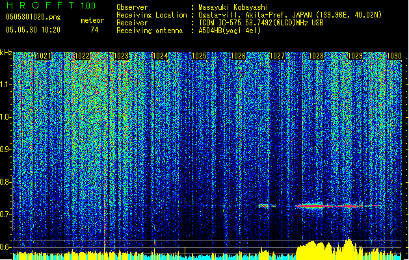Screen dimensions: 409x260
Task: Click the 1022 time marker
Action: point(83,56)
